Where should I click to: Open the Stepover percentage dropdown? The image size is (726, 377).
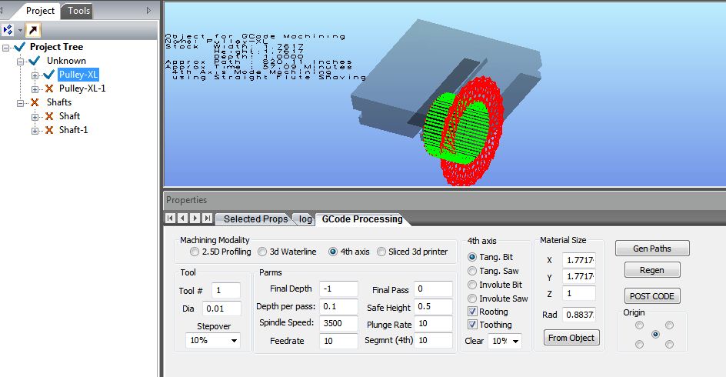[212, 340]
